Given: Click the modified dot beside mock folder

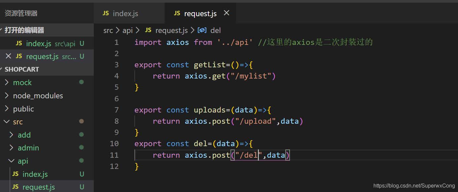Looking at the screenshot, I should [x=81, y=82].
